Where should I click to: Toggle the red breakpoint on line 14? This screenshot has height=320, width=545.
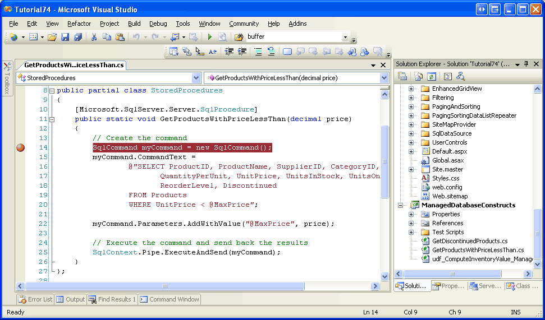(x=21, y=147)
